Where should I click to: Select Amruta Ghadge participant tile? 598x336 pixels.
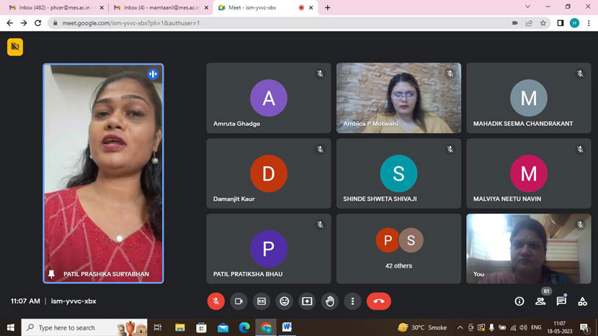point(269,98)
